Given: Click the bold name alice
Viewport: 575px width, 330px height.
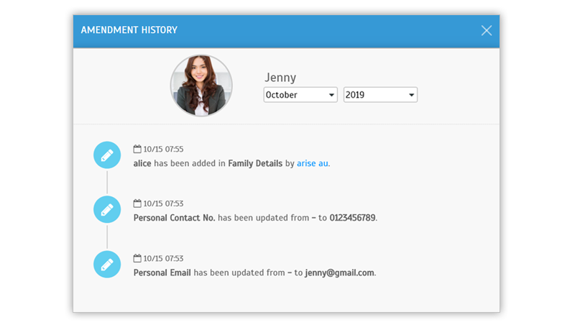Looking at the screenshot, I should [142, 163].
